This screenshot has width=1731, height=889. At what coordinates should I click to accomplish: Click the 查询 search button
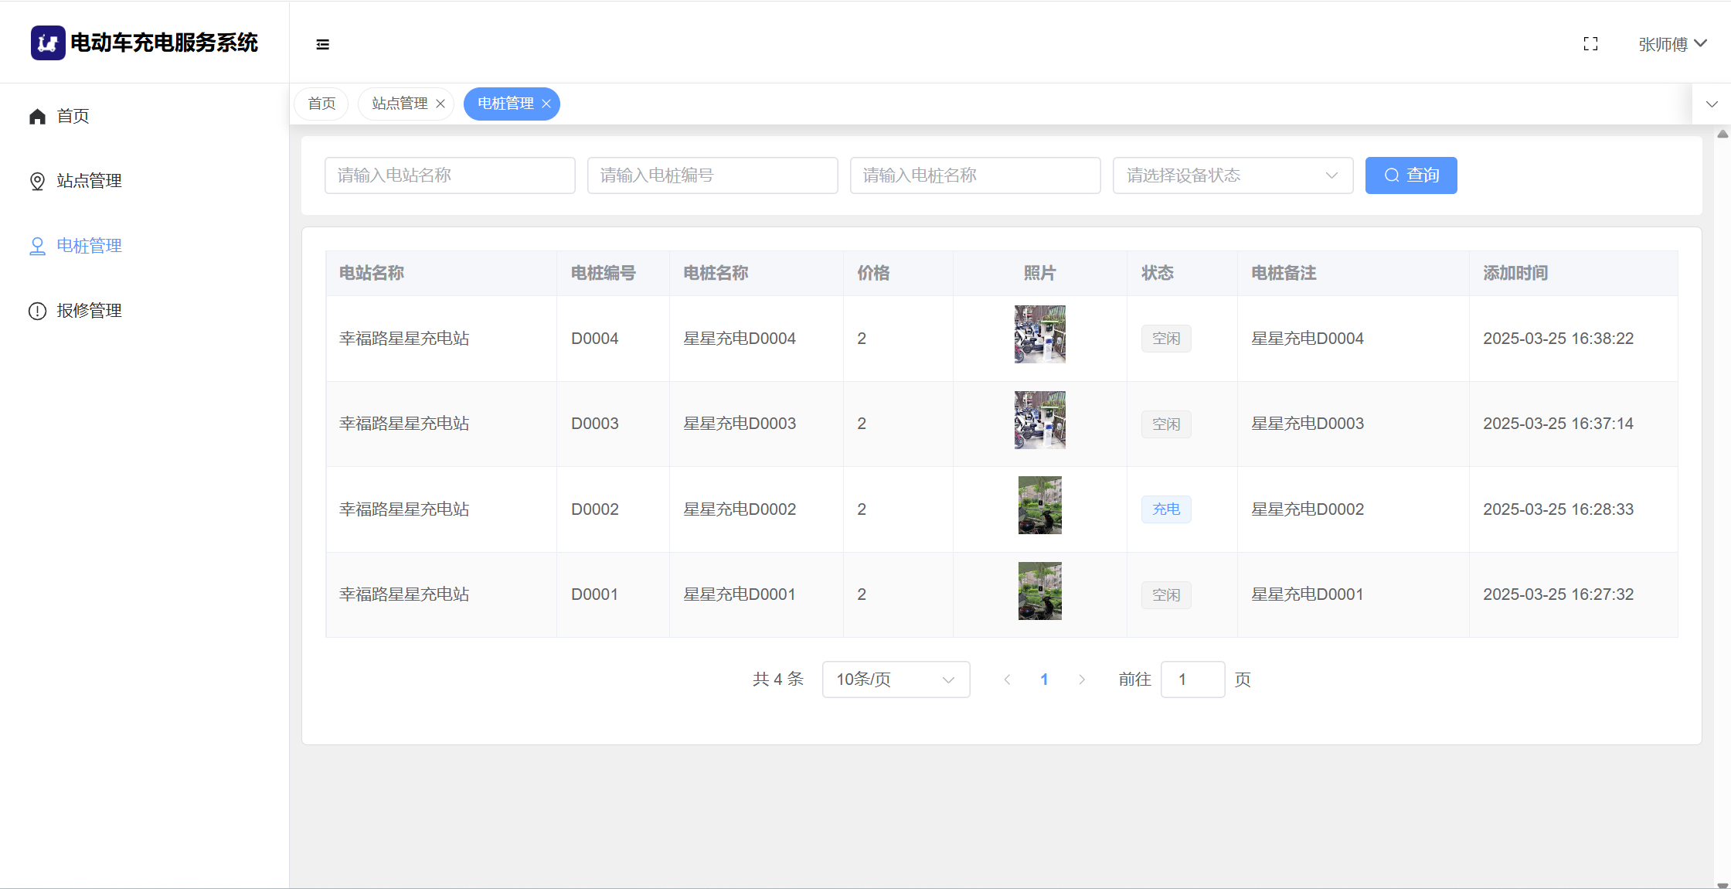click(x=1410, y=175)
